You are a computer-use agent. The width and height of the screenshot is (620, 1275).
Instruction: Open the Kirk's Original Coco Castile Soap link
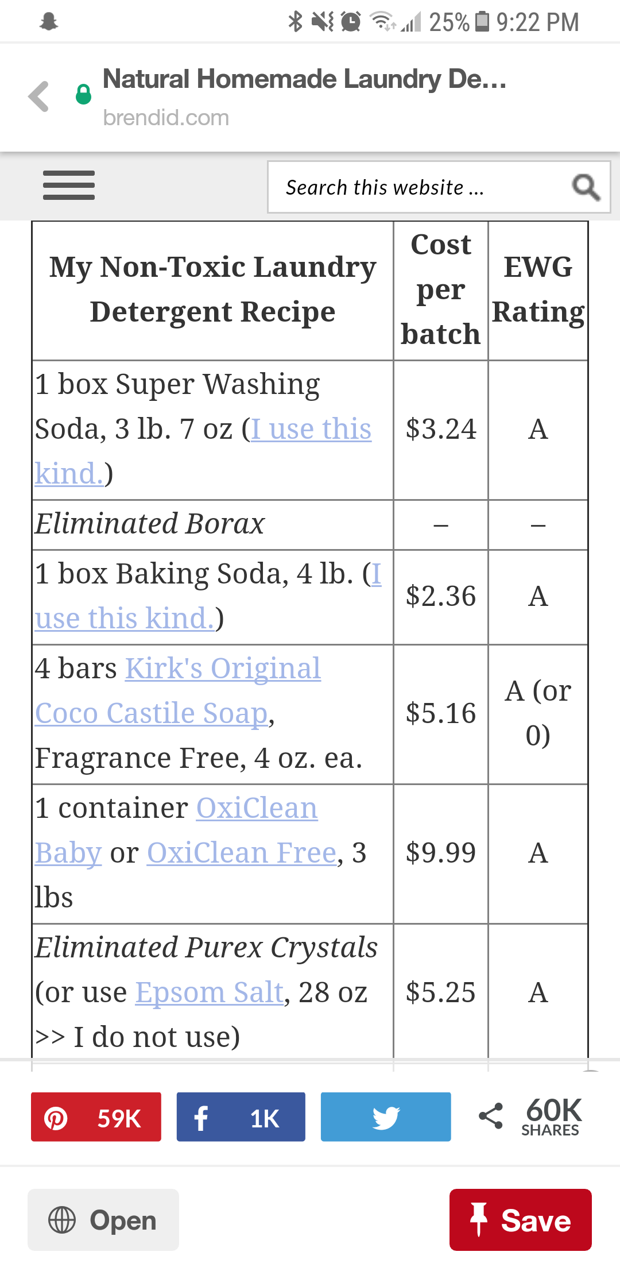coord(223,669)
